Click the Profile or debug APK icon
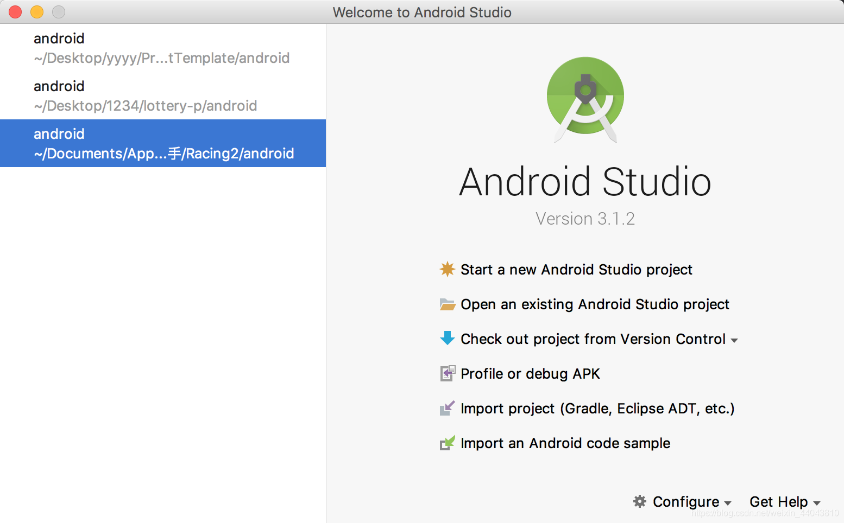The image size is (844, 523). 447,373
